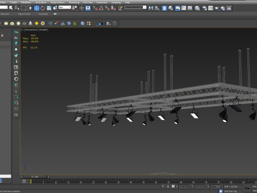Open the Schematic View
Image resolution: width=257 pixels, height=193 pixels.
[190, 8]
